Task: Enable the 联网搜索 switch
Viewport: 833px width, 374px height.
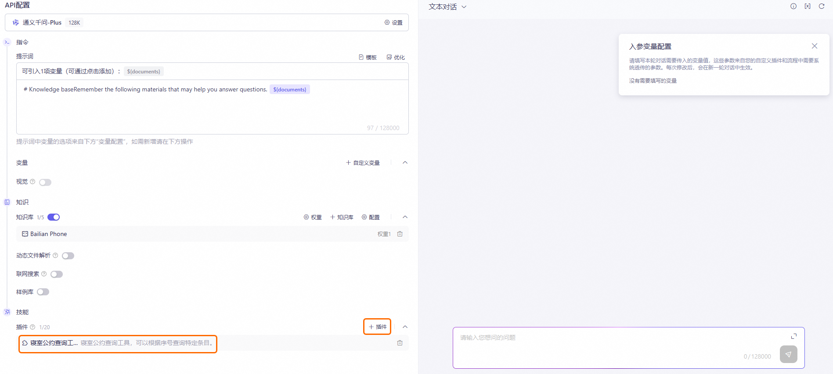Action: tap(57, 274)
